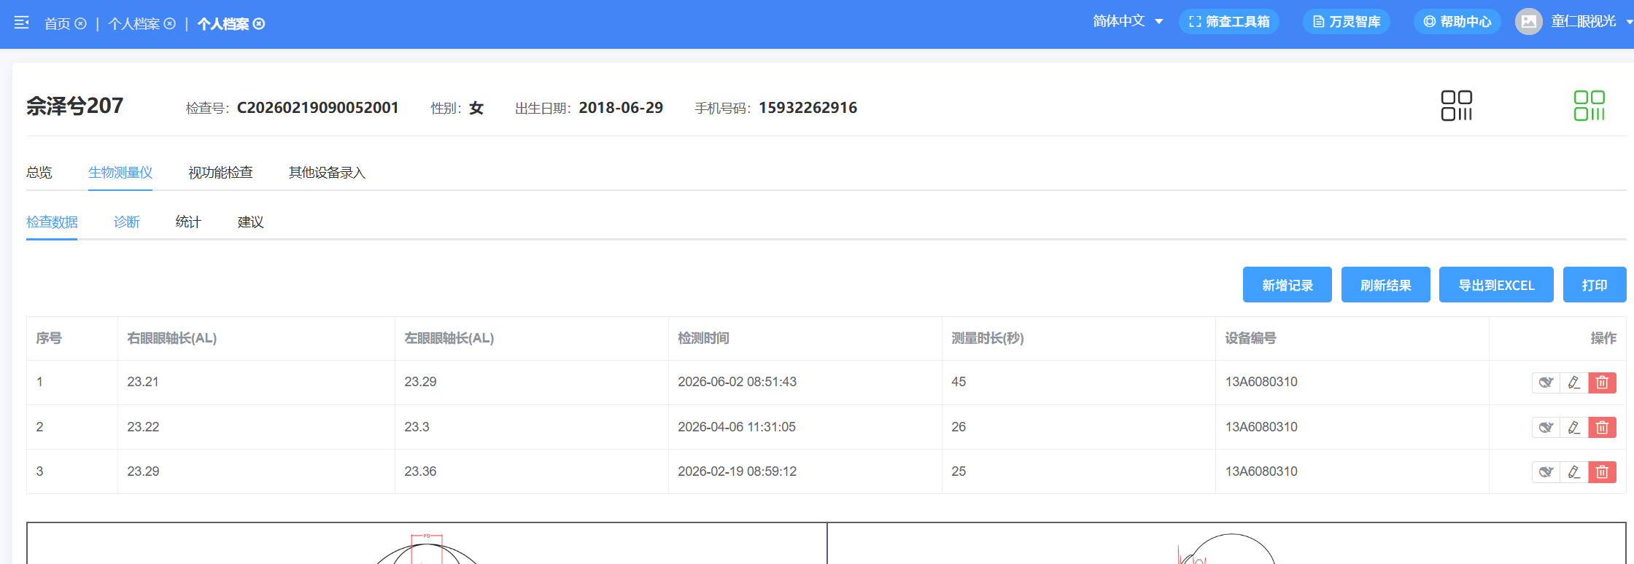The height and width of the screenshot is (564, 1634).
Task: Open the 首页 tab
Action: 57,24
